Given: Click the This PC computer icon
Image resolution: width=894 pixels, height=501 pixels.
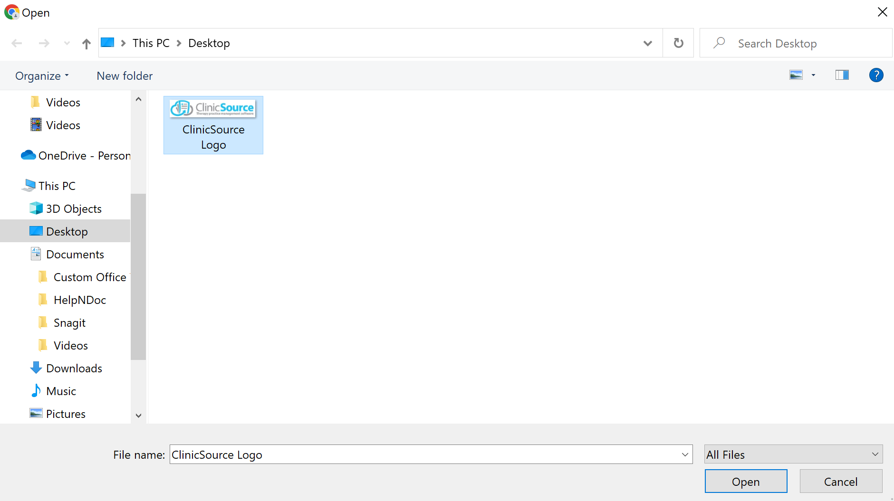Looking at the screenshot, I should point(29,185).
